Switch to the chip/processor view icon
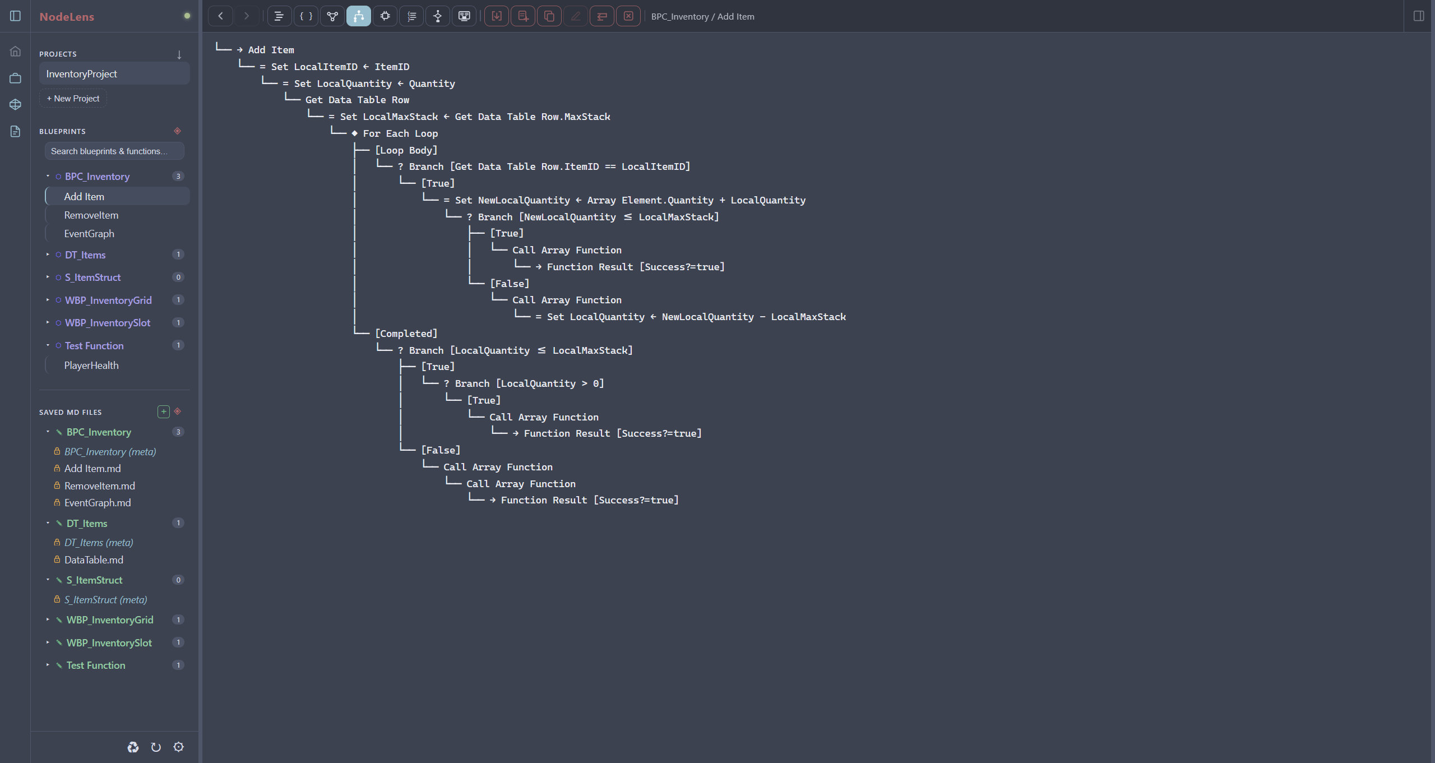Image resolution: width=1435 pixels, height=763 pixels. click(385, 16)
